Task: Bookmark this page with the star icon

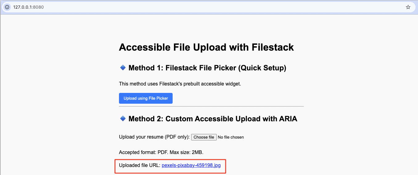Action: [408, 7]
